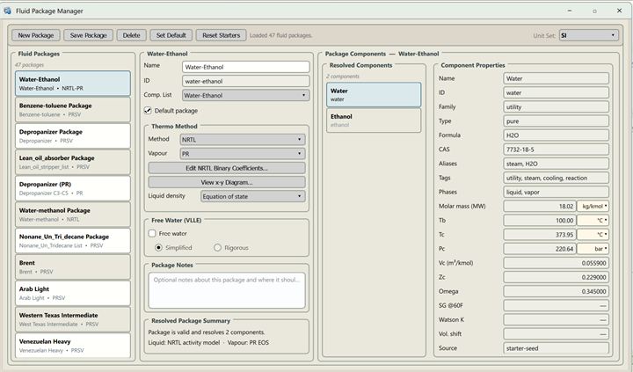Click 'Package is valid and resolves 2 components.' text
This screenshot has width=633, height=372.
tap(207, 332)
